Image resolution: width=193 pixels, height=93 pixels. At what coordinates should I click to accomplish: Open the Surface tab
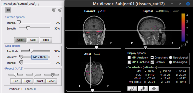22,4
